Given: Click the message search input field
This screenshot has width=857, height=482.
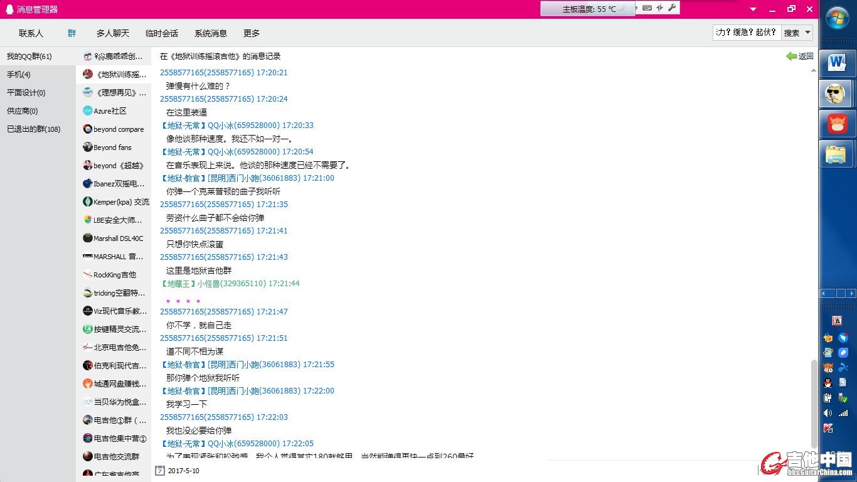Looking at the screenshot, I should point(747,33).
